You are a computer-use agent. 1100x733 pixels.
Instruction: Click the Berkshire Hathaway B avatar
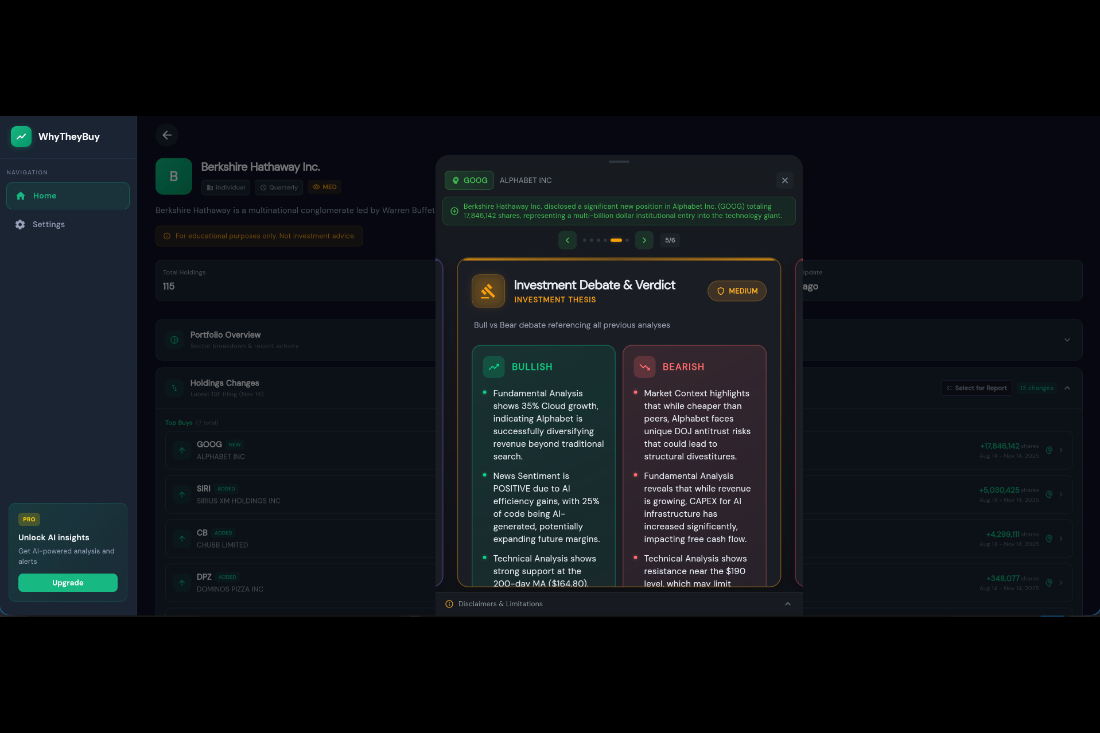tap(174, 177)
